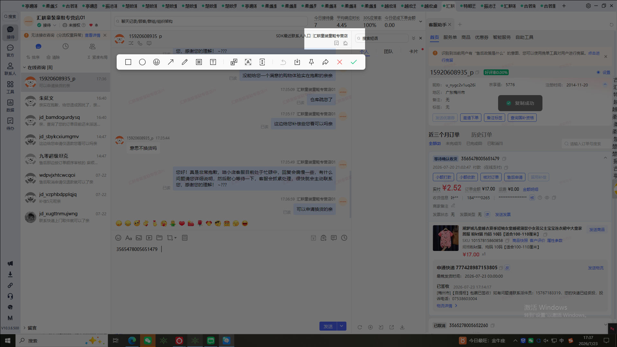Image resolution: width=617 pixels, height=347 pixels.
Task: Show the 团队 quick phrases tab
Action: [x=389, y=51]
